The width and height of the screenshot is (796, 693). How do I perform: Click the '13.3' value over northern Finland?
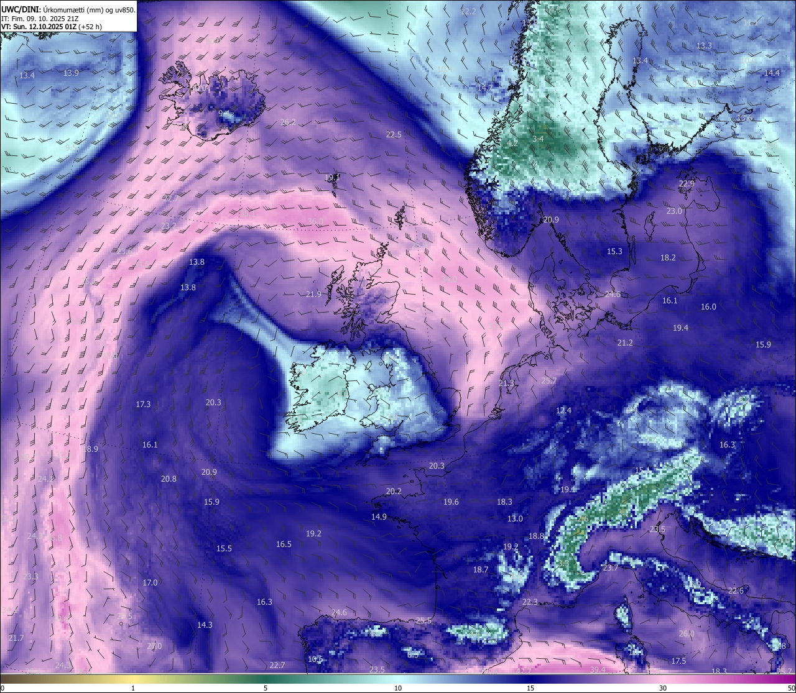pos(704,46)
